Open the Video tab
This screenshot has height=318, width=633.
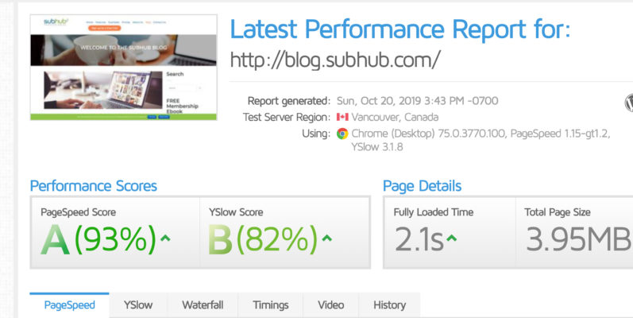(330, 304)
